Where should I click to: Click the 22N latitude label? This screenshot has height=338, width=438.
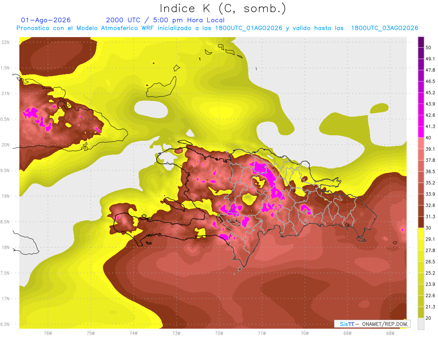pos(5,42)
